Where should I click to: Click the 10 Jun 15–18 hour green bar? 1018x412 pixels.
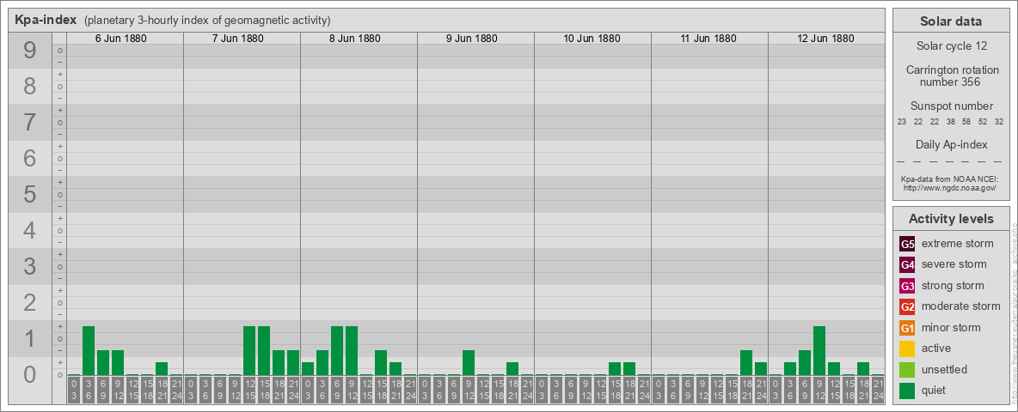pyautogui.click(x=614, y=368)
